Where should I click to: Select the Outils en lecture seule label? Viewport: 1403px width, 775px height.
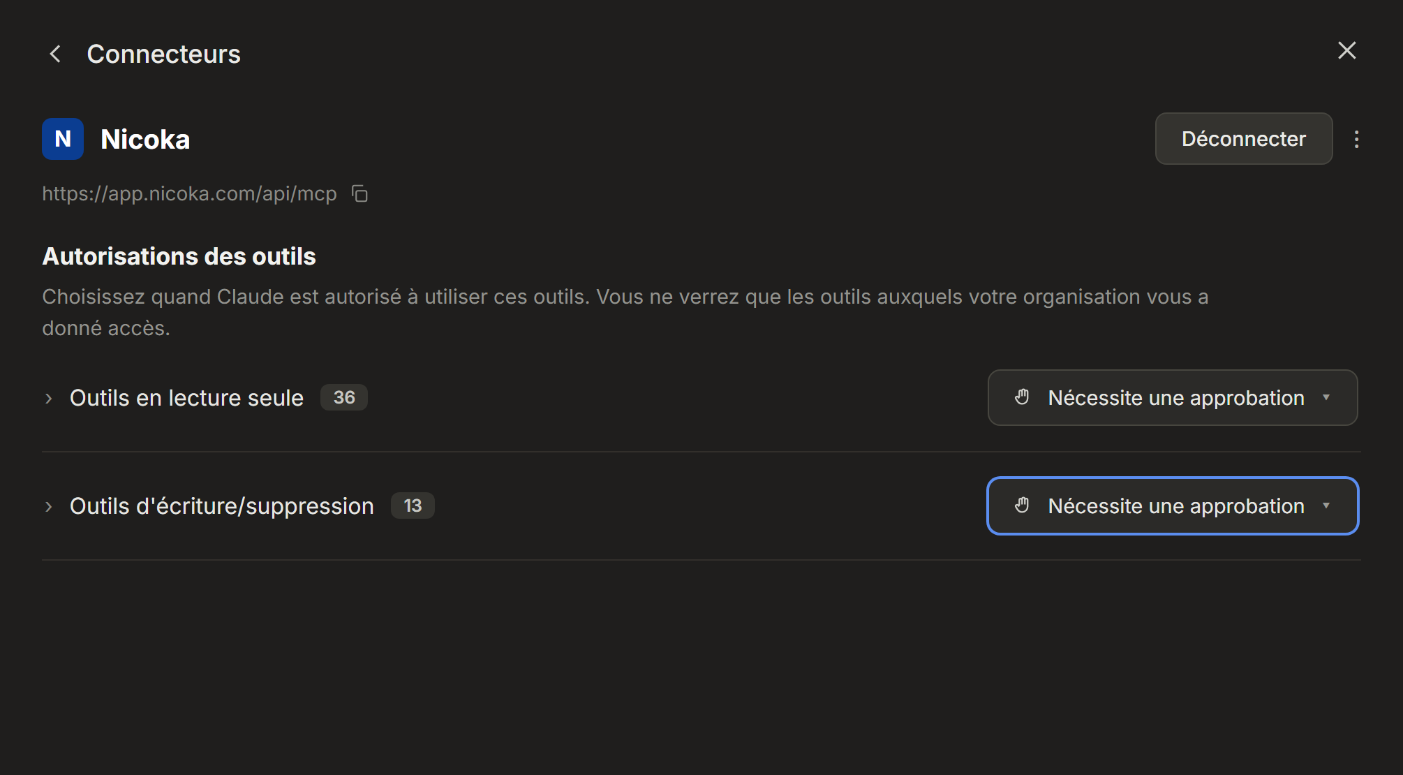[x=186, y=398]
